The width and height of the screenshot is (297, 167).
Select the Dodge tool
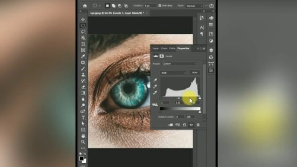[83, 105]
